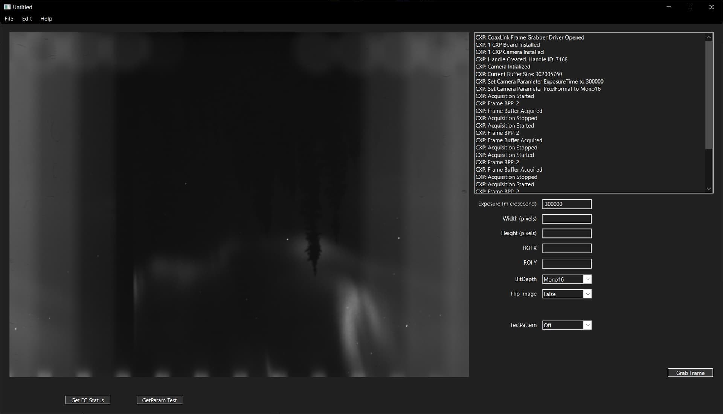
Task: Click the Width (pixels) input field
Action: coord(567,219)
